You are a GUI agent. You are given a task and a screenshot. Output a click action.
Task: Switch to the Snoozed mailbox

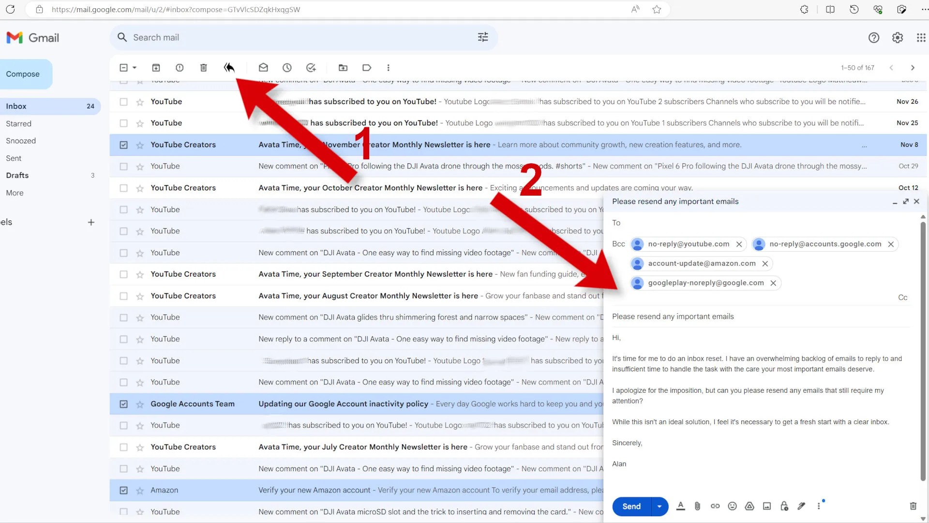[x=21, y=140]
